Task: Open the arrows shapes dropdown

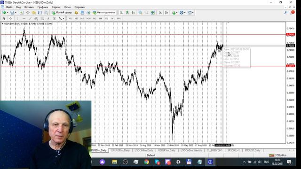Action: 62,18
